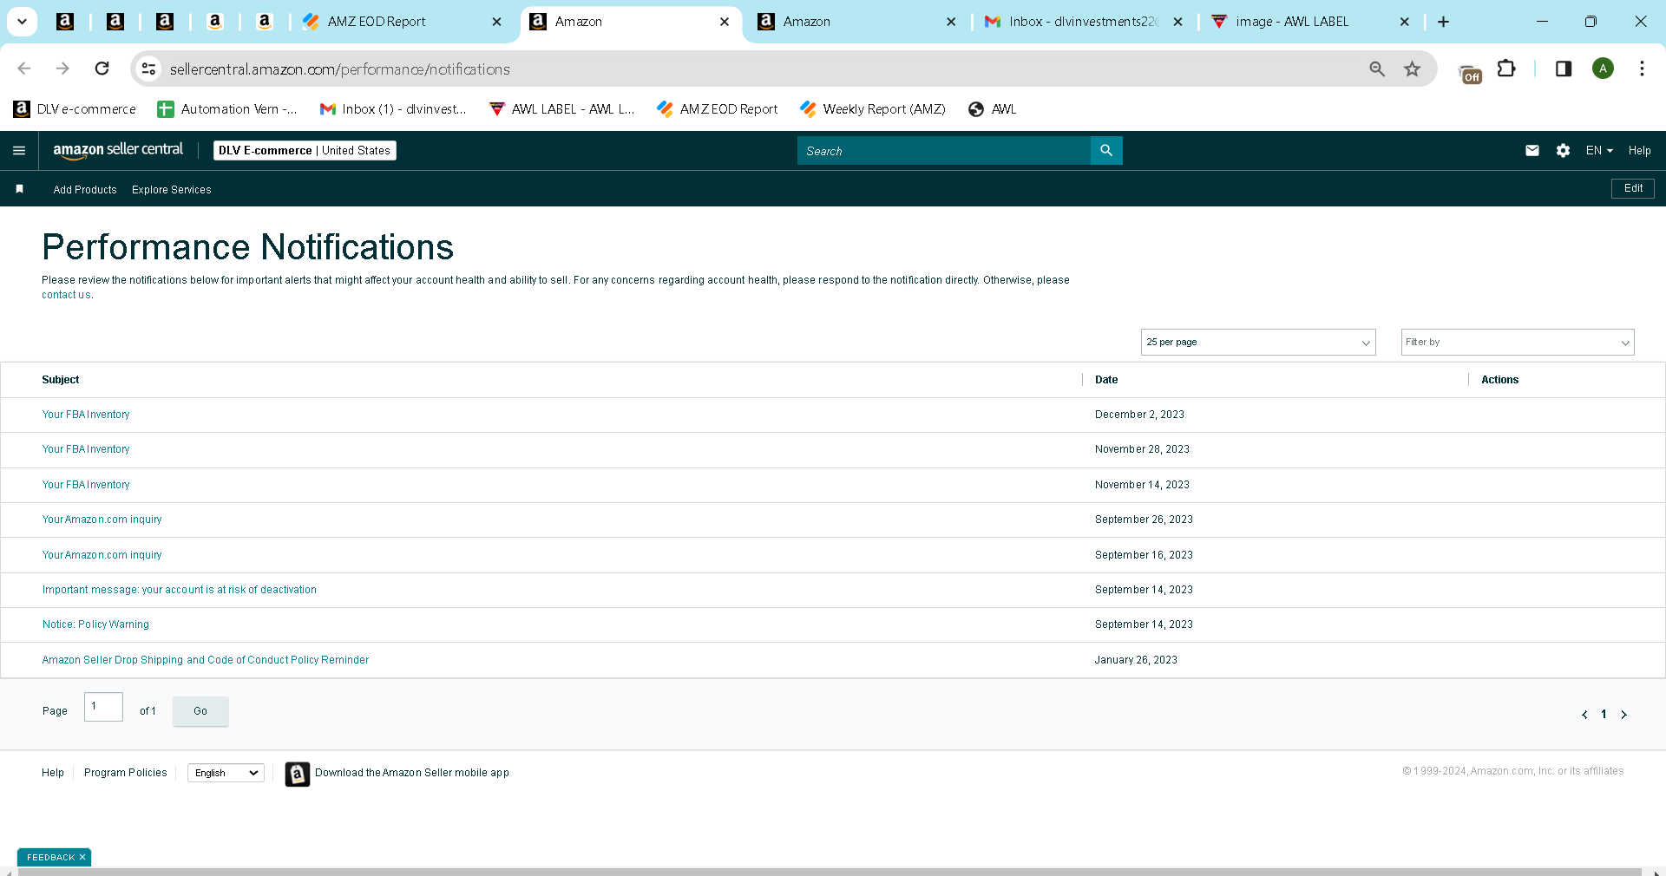Close the AMZ EOD Report tab

point(497,22)
